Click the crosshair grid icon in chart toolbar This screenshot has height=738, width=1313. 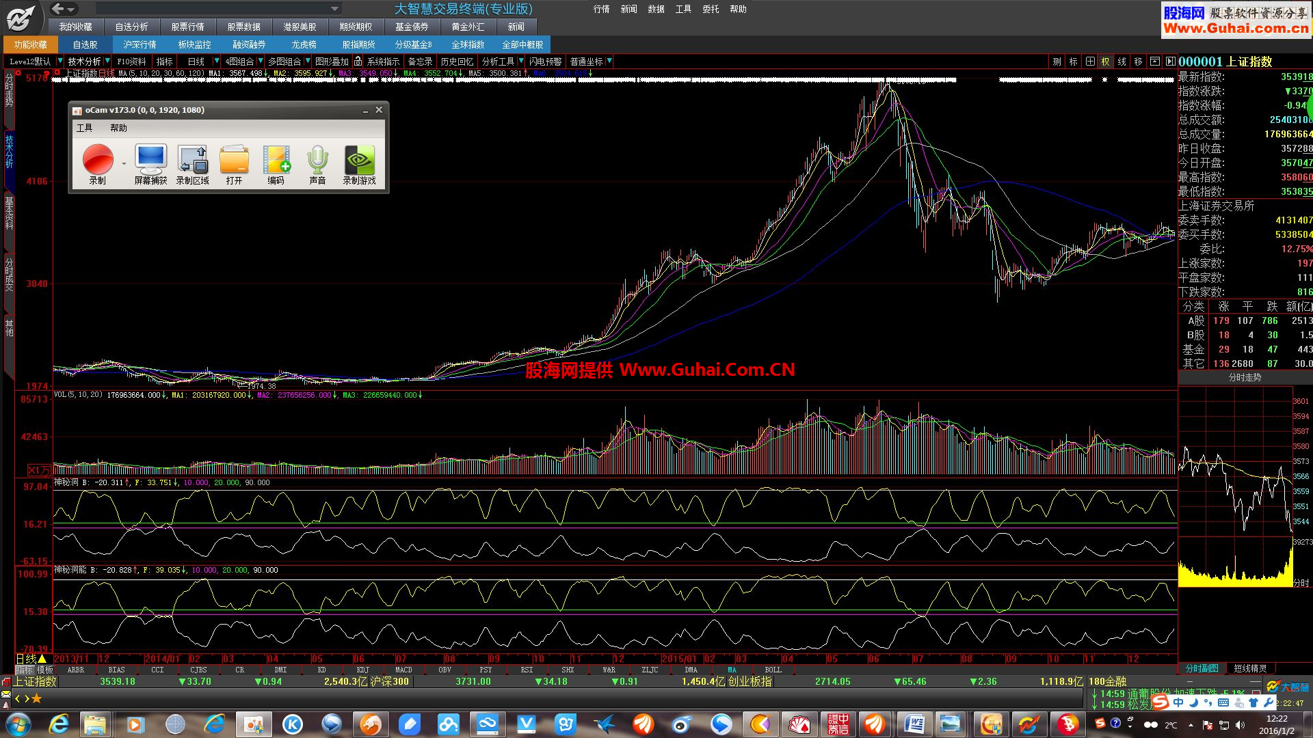[x=1089, y=61]
